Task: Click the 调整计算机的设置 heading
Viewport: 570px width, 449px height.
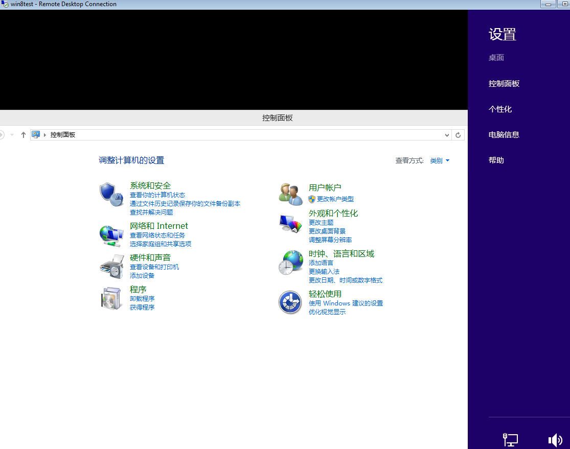Action: [131, 160]
